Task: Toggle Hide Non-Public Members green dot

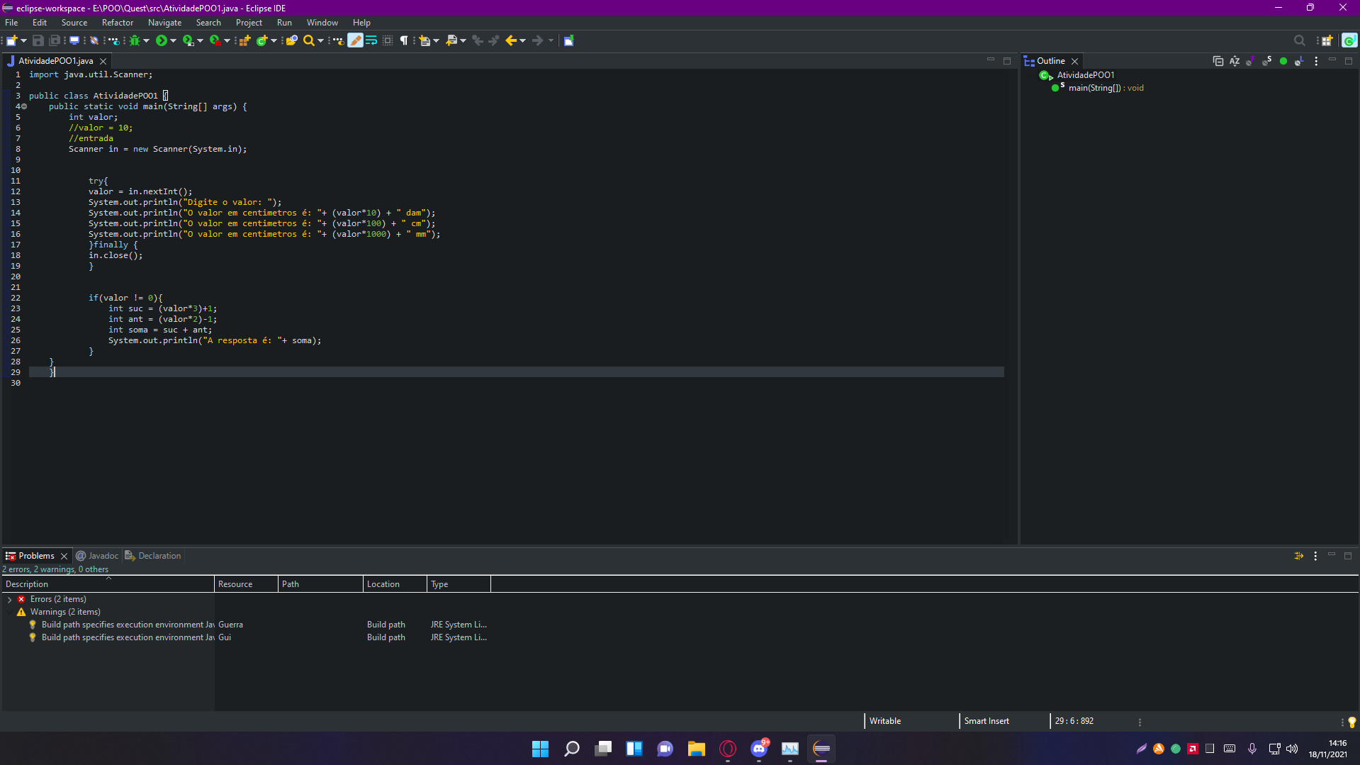Action: pyautogui.click(x=1283, y=61)
